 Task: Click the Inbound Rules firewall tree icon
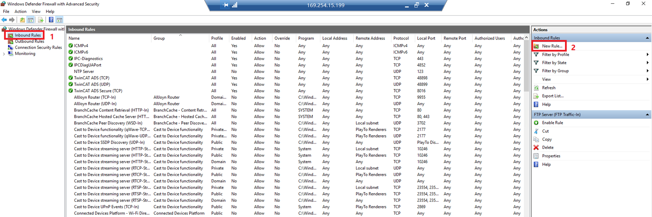click(x=11, y=35)
